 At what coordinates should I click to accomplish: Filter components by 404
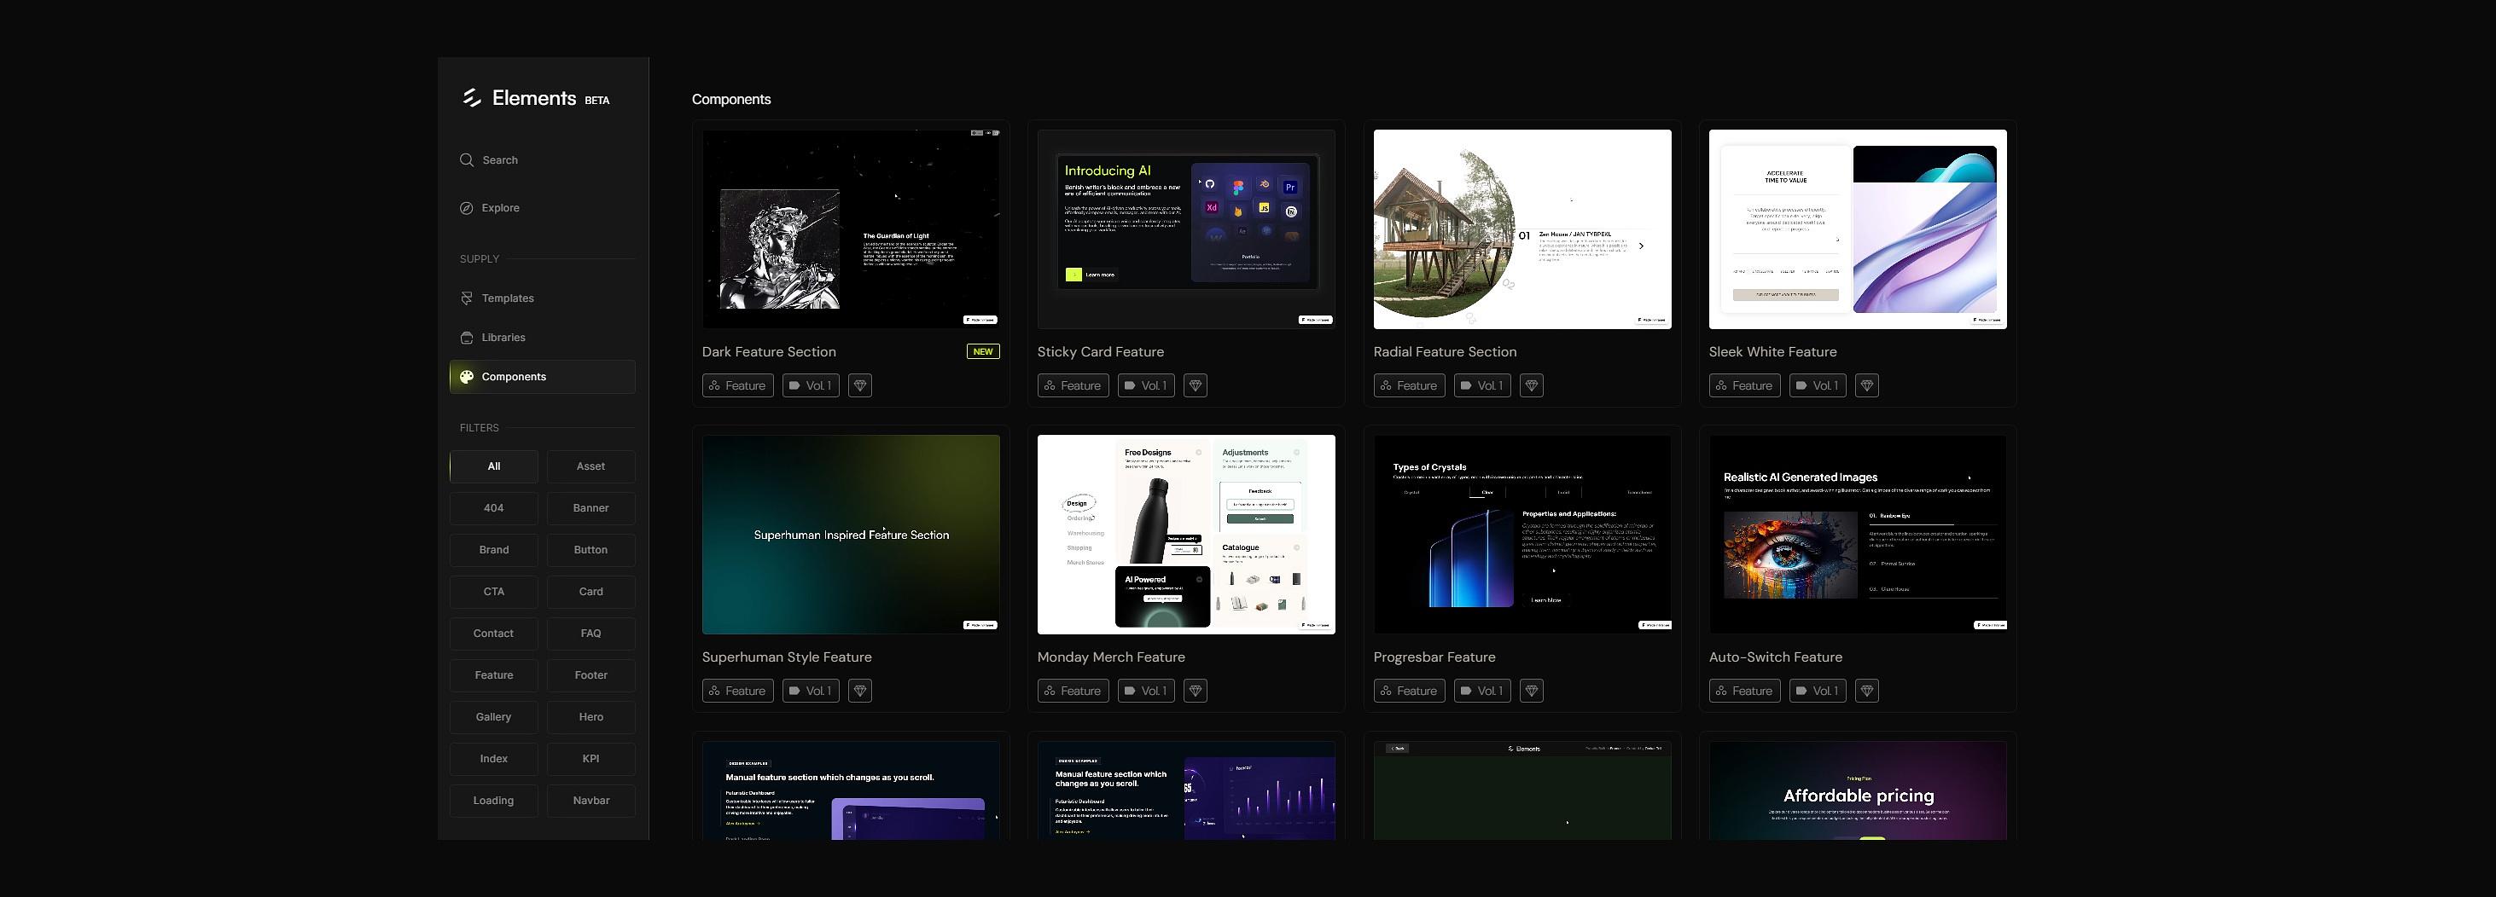point(494,508)
